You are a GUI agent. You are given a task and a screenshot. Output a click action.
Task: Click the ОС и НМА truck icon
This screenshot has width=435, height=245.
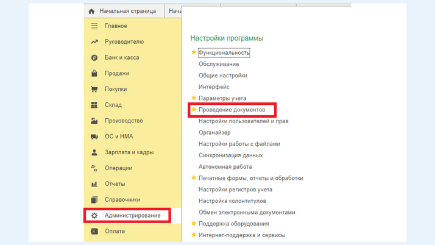[x=94, y=137]
